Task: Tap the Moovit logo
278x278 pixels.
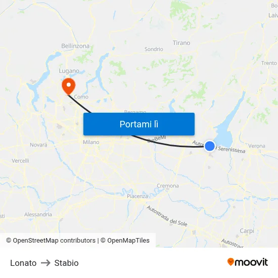Action: [248, 262]
